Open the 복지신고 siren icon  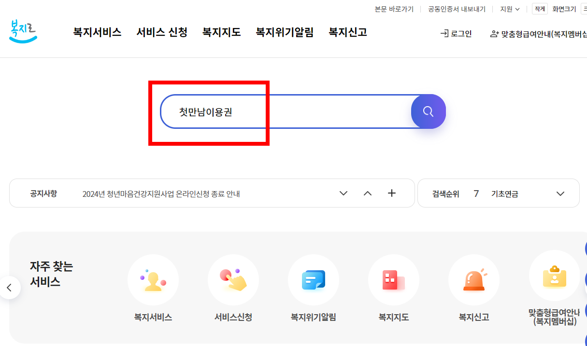pos(474,280)
